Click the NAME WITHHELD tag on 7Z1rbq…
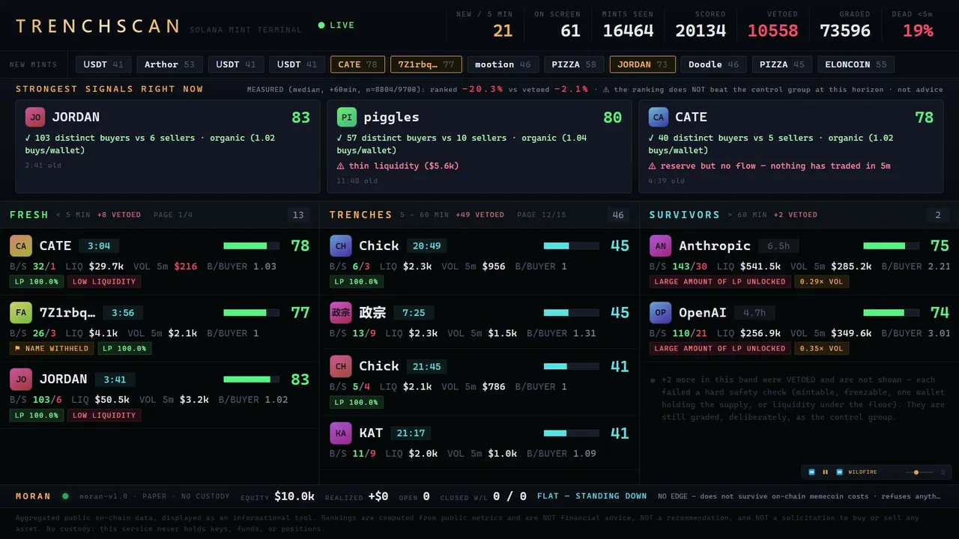Screen dimensions: 959x539 pyautogui.click(x=52, y=348)
